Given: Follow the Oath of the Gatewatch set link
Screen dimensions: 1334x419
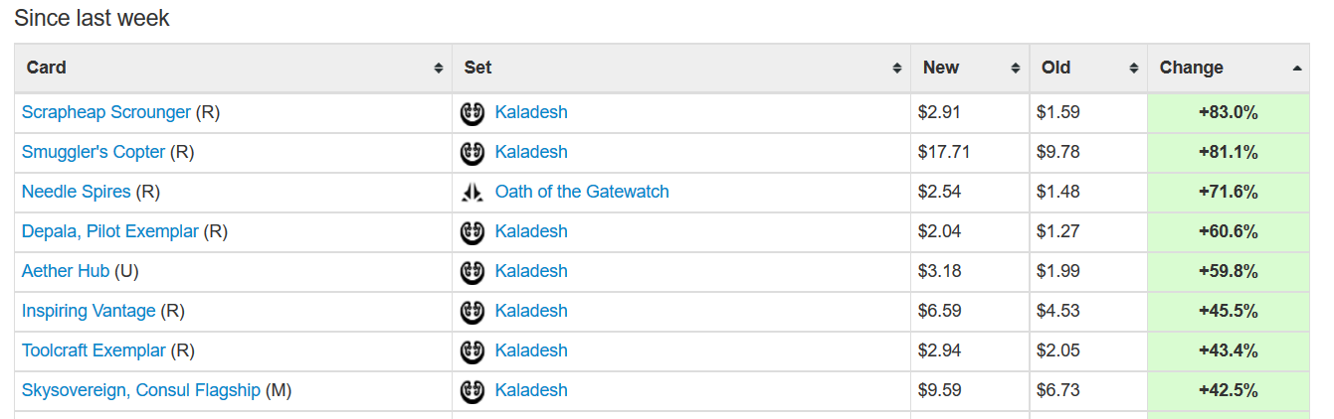Looking at the screenshot, I should (x=582, y=192).
